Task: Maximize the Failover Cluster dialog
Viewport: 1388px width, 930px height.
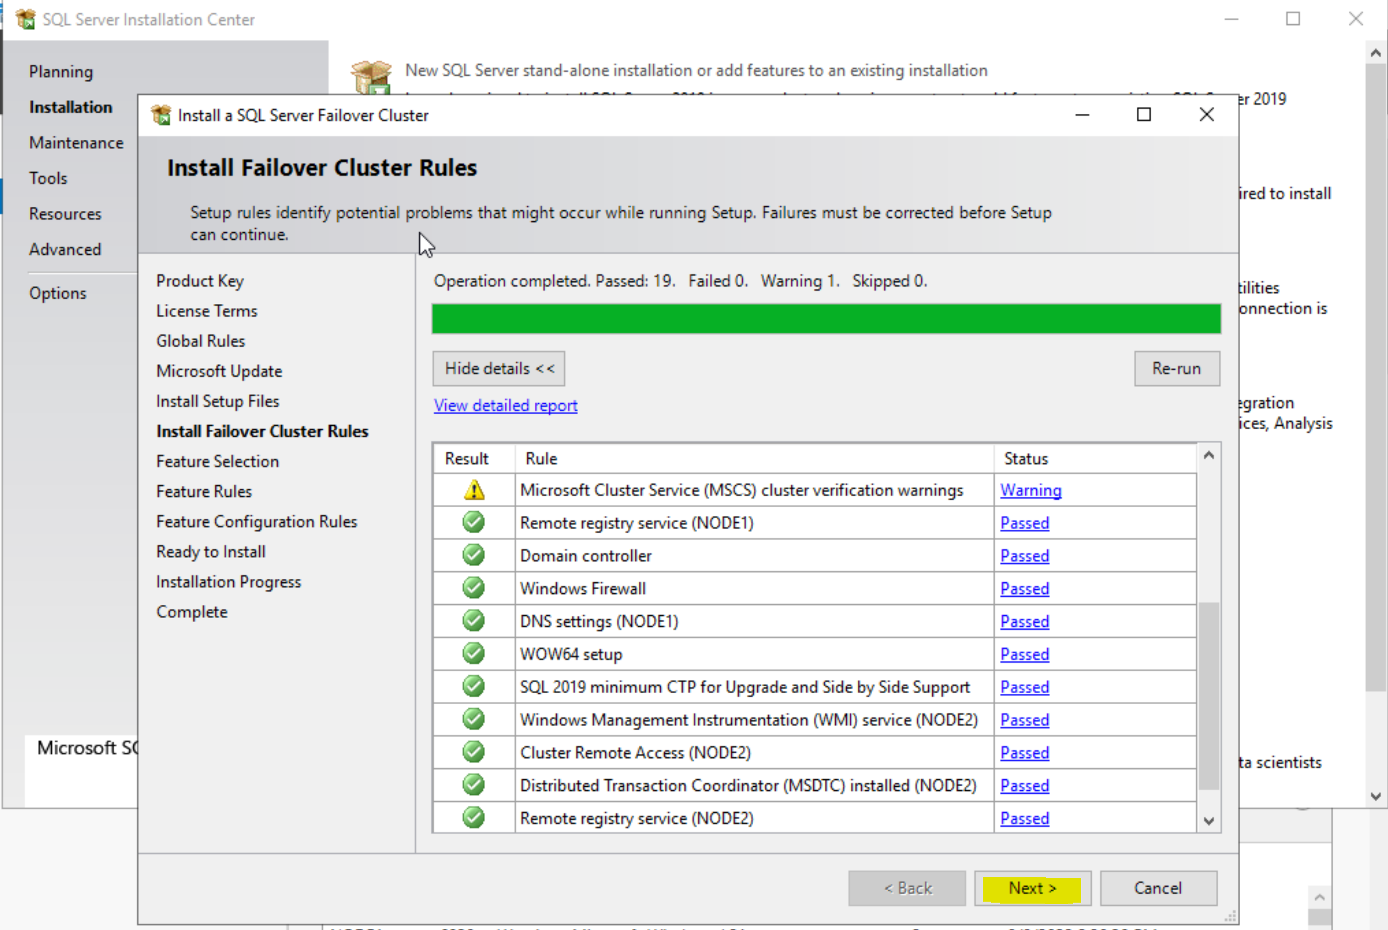Action: tap(1144, 114)
